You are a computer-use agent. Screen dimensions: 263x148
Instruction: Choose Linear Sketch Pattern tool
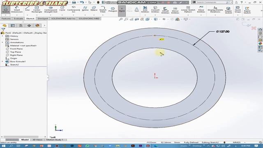[188, 9]
